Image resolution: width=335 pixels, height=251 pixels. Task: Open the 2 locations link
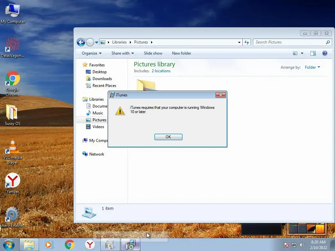coord(161,71)
